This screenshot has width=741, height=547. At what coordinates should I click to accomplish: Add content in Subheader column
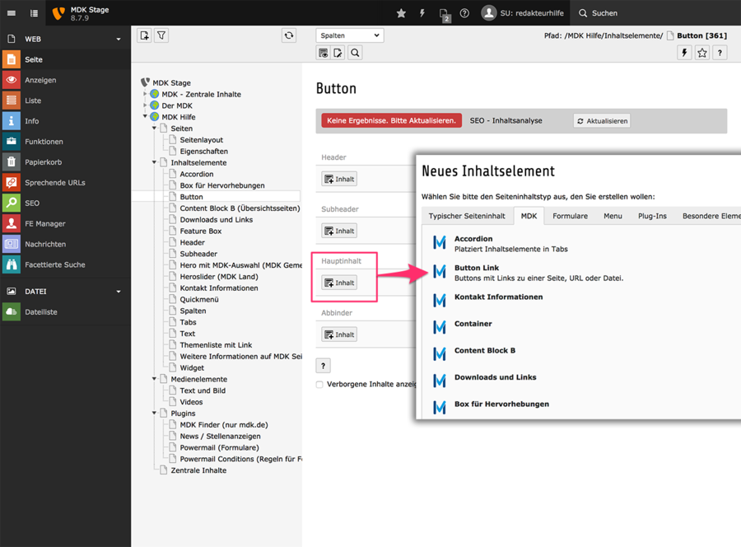339,231
